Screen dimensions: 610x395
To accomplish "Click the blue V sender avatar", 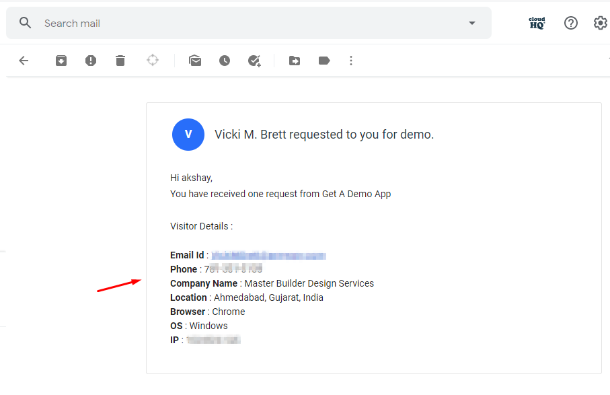I will [x=188, y=135].
